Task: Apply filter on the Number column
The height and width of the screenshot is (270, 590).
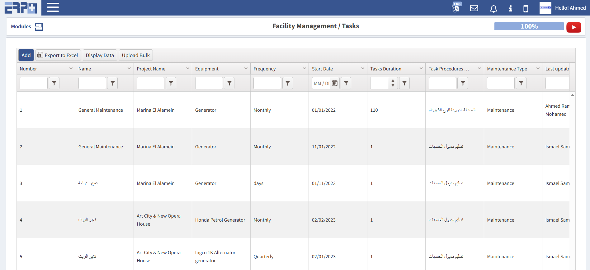Action: pos(54,83)
